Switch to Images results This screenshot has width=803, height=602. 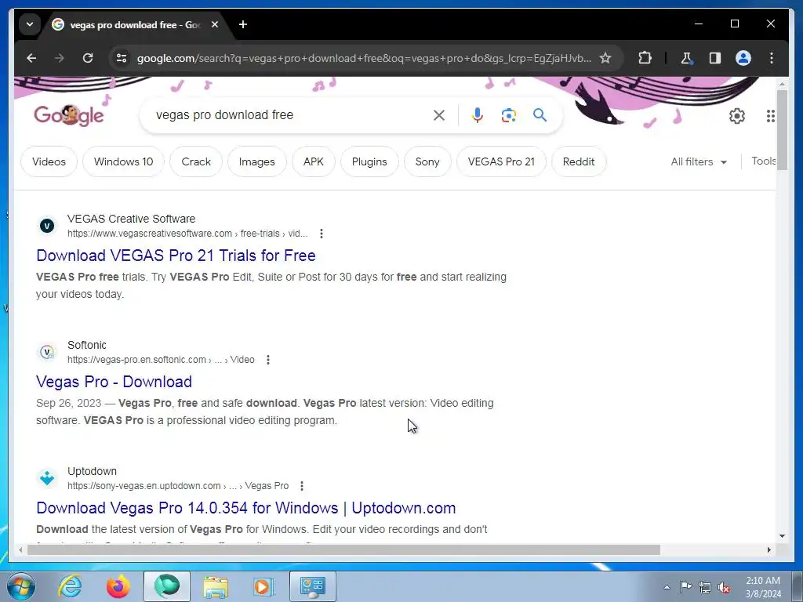256,161
